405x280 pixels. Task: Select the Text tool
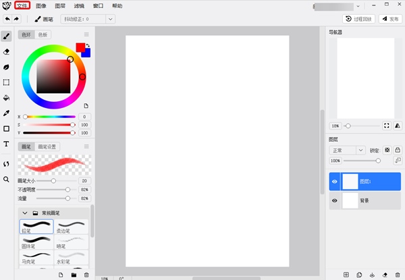pyautogui.click(x=6, y=144)
